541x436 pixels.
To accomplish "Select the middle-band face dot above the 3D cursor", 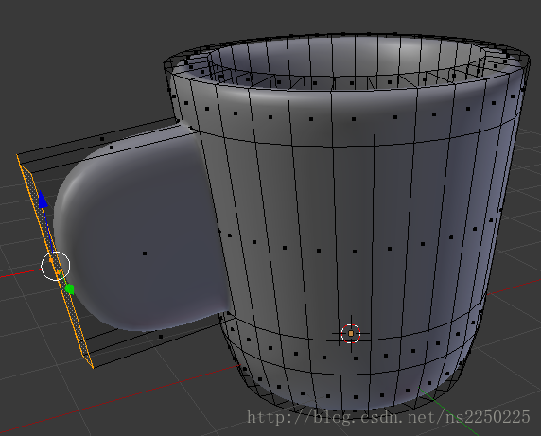I will point(355,252).
